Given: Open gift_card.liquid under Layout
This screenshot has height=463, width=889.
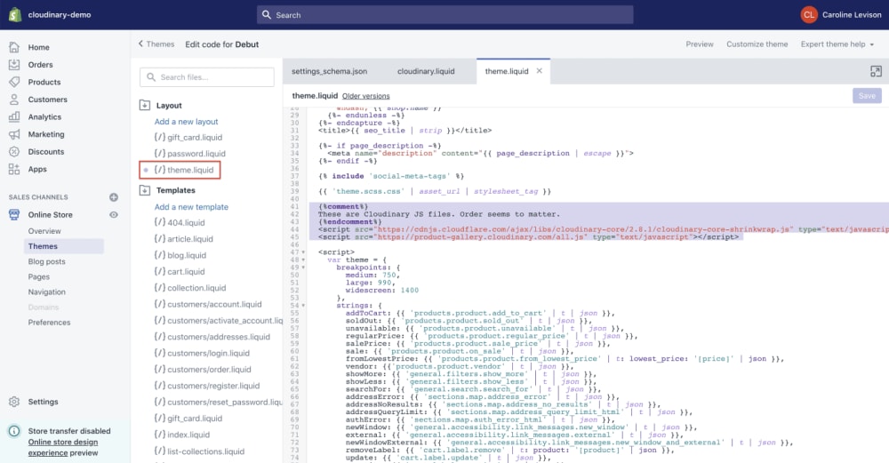Looking at the screenshot, I should 188,138.
